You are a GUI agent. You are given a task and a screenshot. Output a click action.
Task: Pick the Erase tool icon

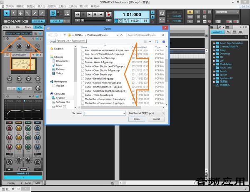tap(42, 13)
